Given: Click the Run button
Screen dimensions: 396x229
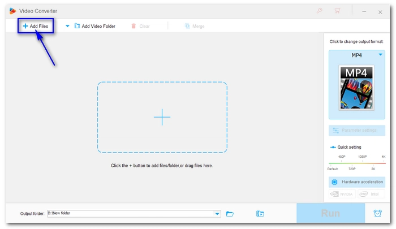Looking at the screenshot, I should (330, 213).
